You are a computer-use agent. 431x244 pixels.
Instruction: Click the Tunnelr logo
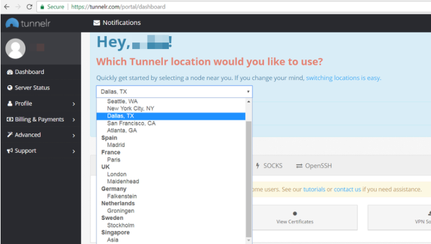point(28,23)
